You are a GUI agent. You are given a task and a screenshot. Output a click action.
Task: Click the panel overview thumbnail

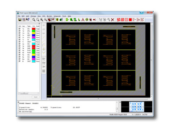tap(137, 107)
